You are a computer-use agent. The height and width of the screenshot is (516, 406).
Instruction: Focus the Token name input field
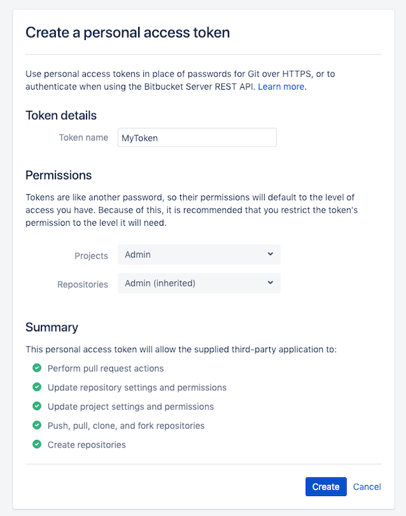197,137
